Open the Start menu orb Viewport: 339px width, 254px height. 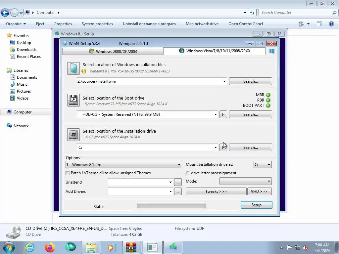(9, 247)
